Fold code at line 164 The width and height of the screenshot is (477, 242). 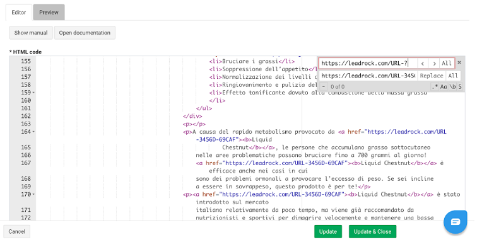pyautogui.click(x=33, y=132)
